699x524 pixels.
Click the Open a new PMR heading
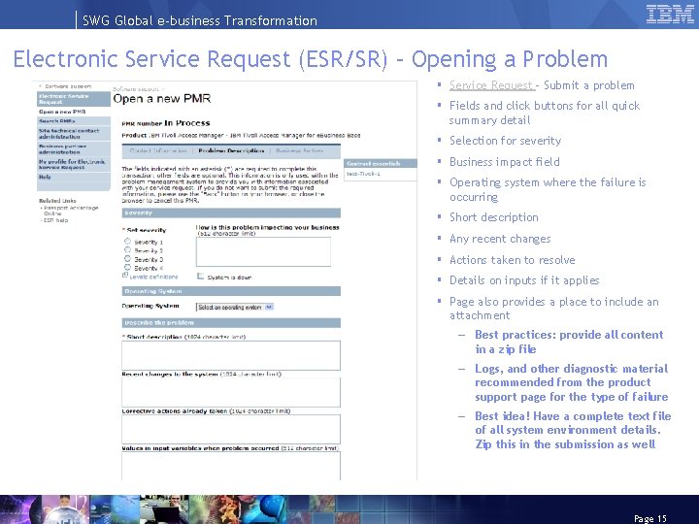162,99
